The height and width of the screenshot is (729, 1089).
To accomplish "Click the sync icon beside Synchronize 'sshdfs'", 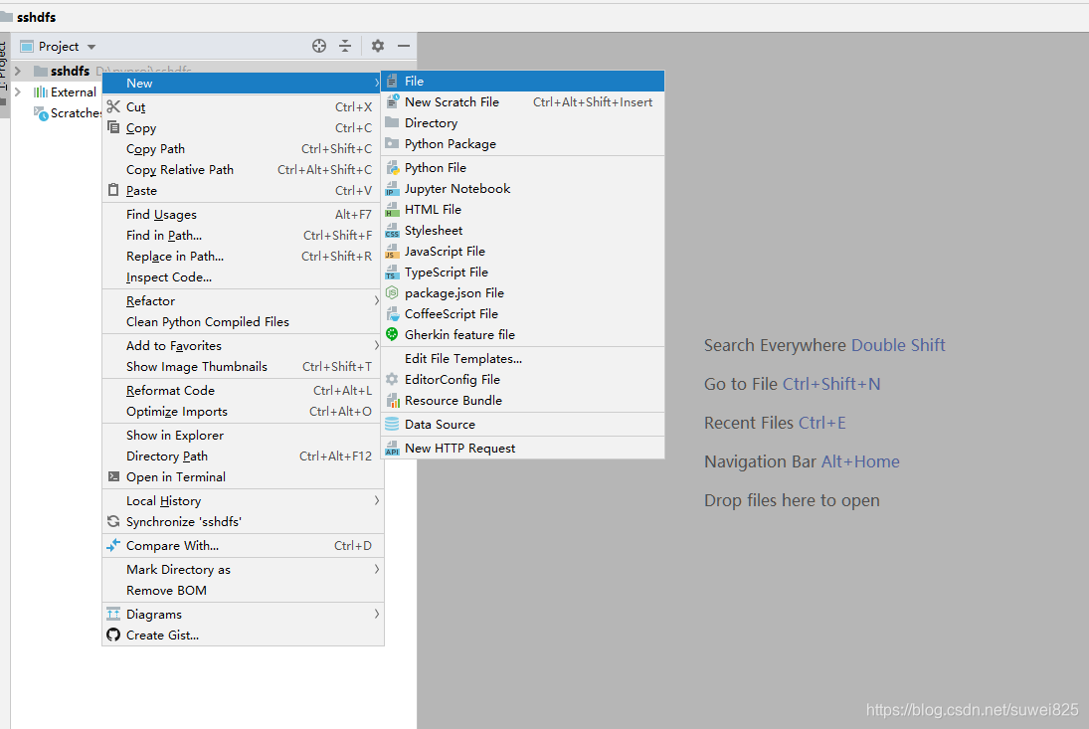I will [x=113, y=521].
